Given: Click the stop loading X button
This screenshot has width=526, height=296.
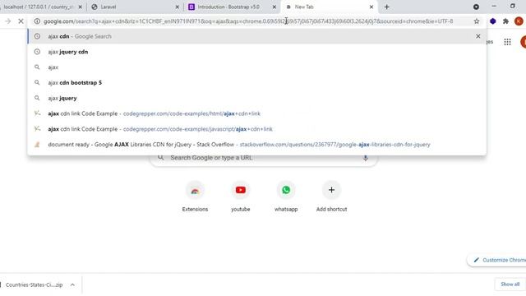Looking at the screenshot, I should 21,21.
